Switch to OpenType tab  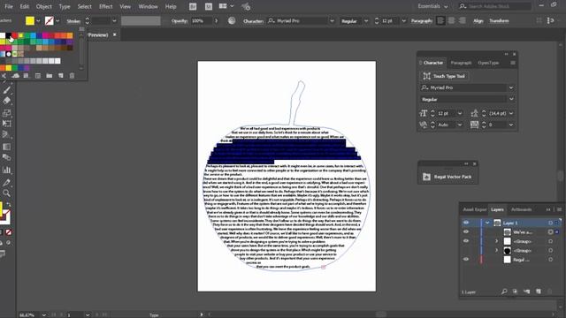pos(488,63)
